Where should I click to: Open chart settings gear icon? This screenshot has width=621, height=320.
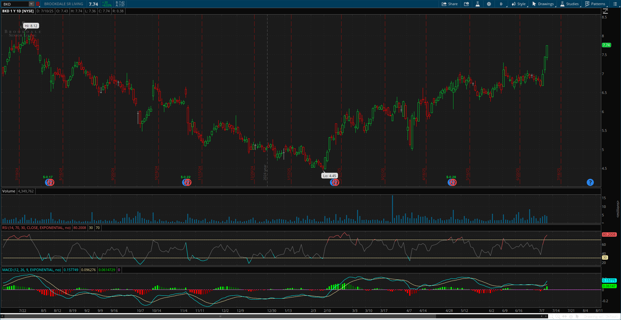(489, 4)
